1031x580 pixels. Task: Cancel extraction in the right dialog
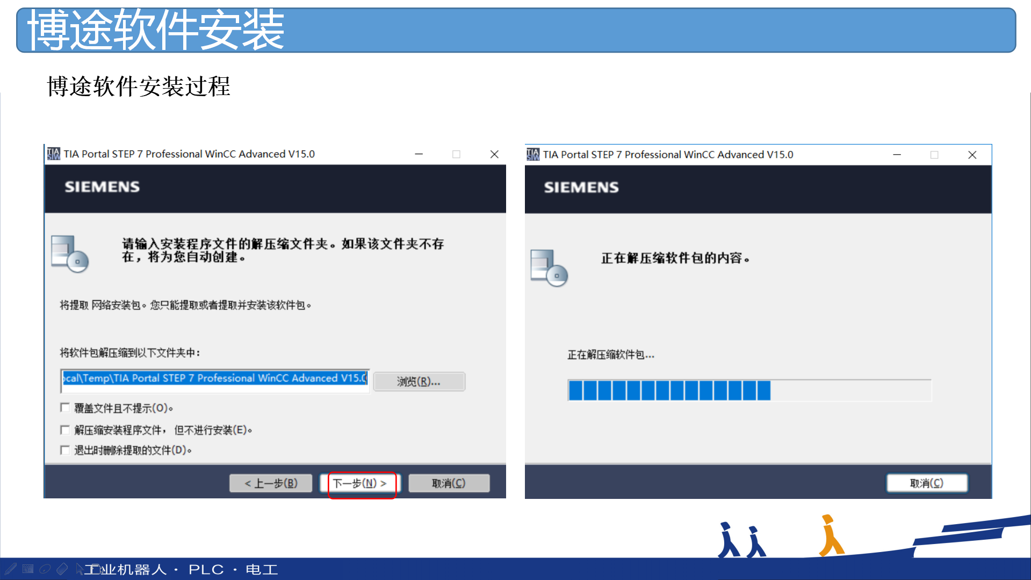point(926,483)
